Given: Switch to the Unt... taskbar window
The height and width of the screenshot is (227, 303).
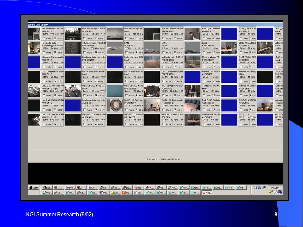Looking at the screenshot, I should pos(47,193).
